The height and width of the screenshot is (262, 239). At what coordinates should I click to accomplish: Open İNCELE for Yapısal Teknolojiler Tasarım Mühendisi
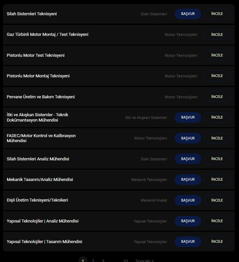point(217,242)
